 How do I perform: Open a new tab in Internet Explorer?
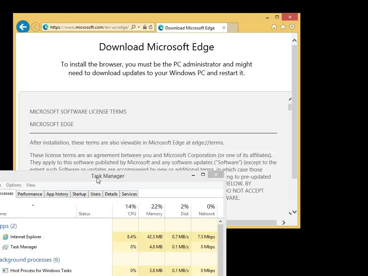[233, 28]
